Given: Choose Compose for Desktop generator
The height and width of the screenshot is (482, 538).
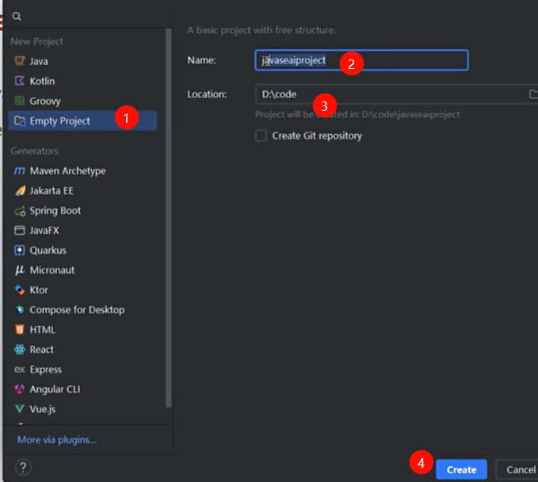Looking at the screenshot, I should click(x=82, y=310).
